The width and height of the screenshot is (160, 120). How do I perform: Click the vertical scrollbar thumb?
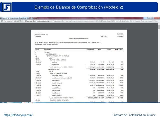(159, 27)
